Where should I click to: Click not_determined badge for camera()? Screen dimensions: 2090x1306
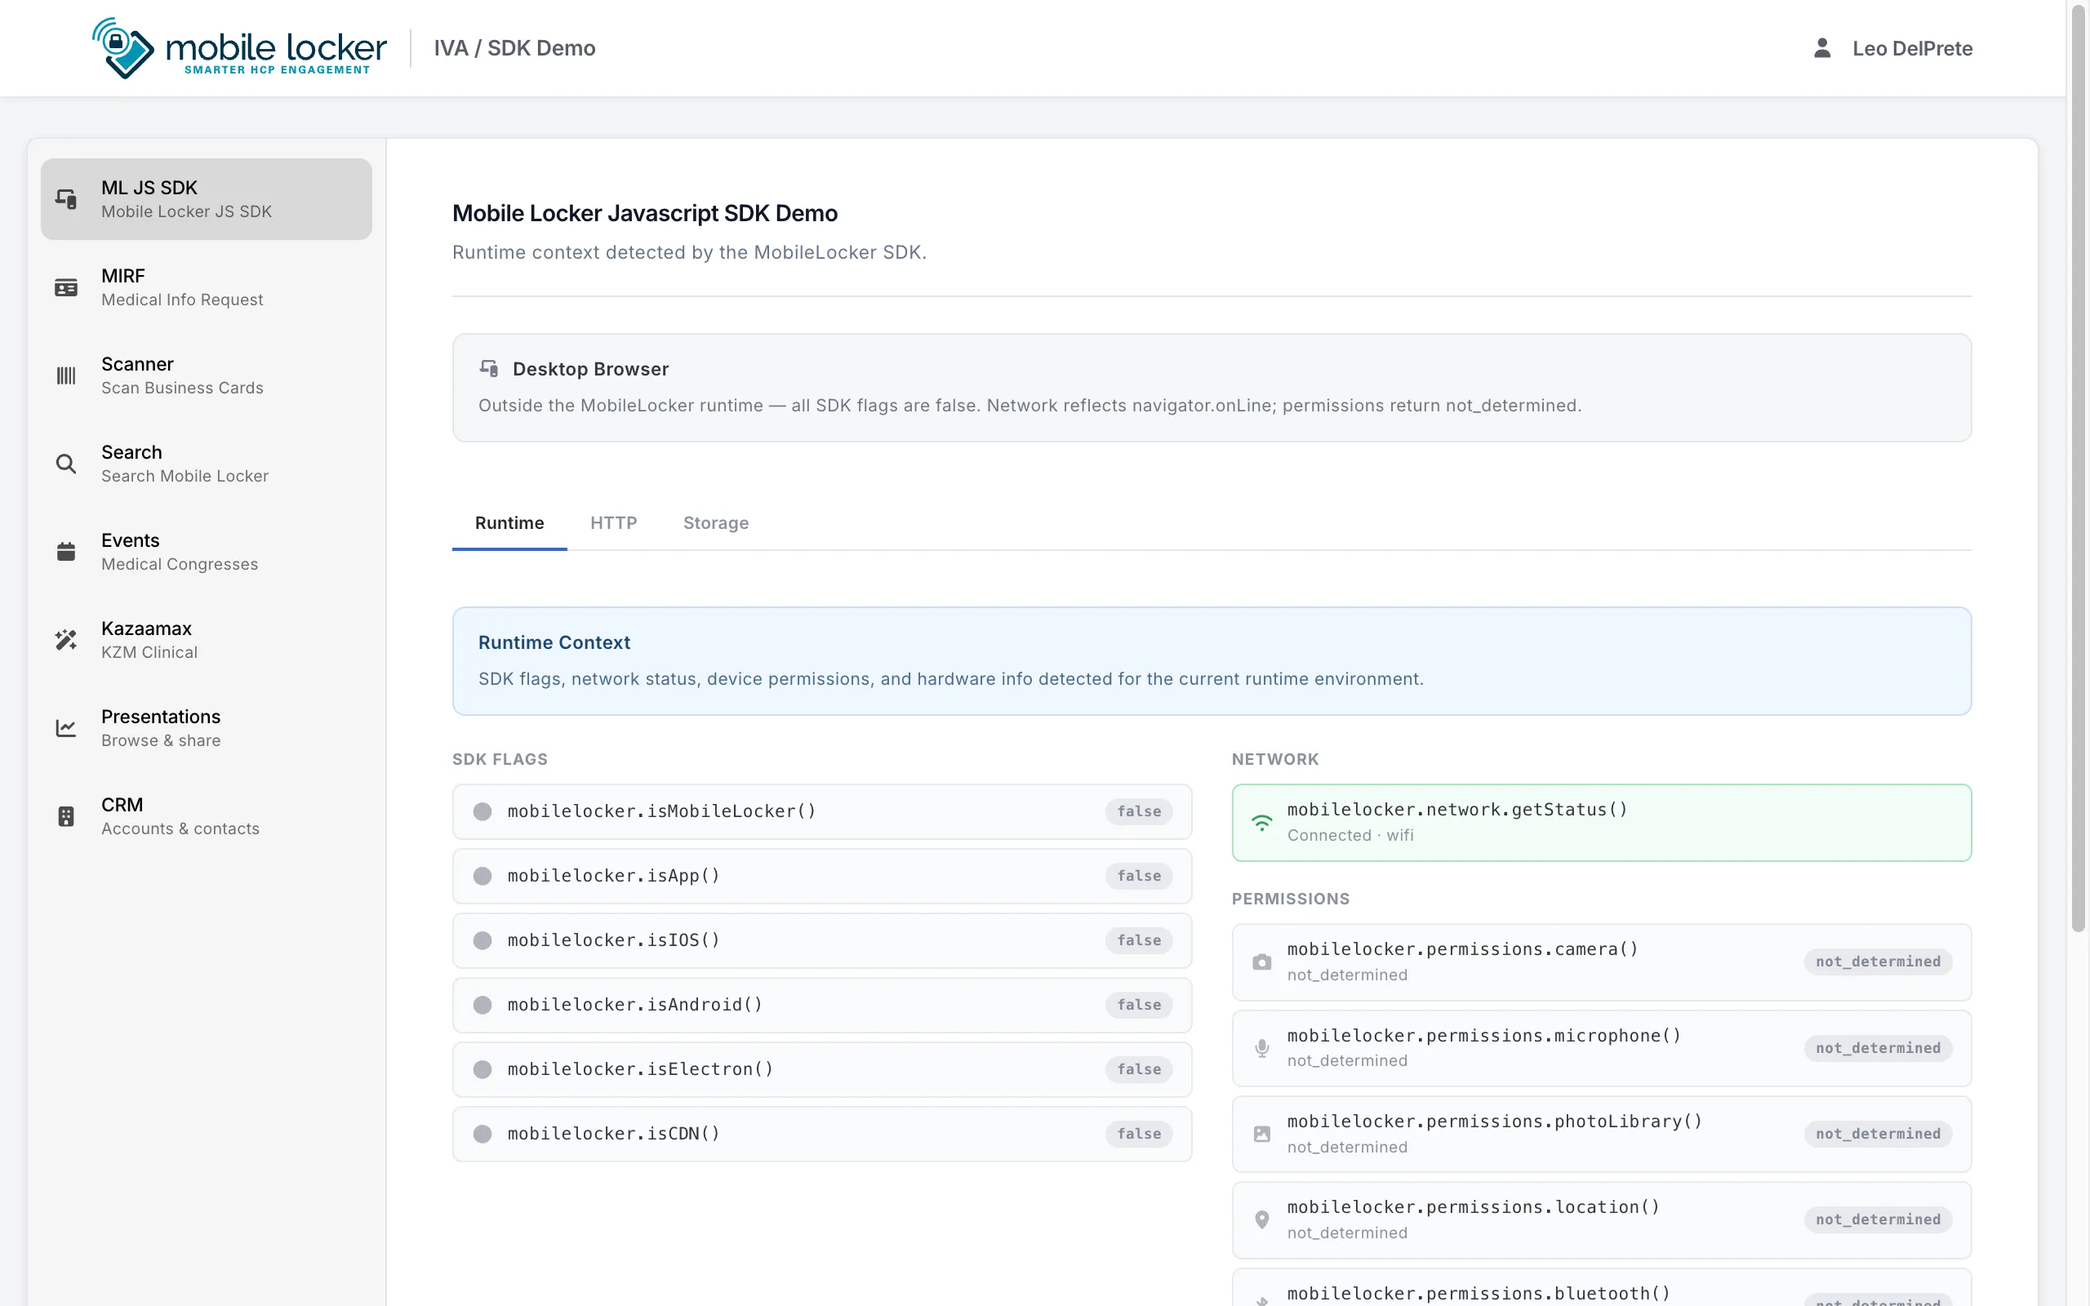(1878, 962)
